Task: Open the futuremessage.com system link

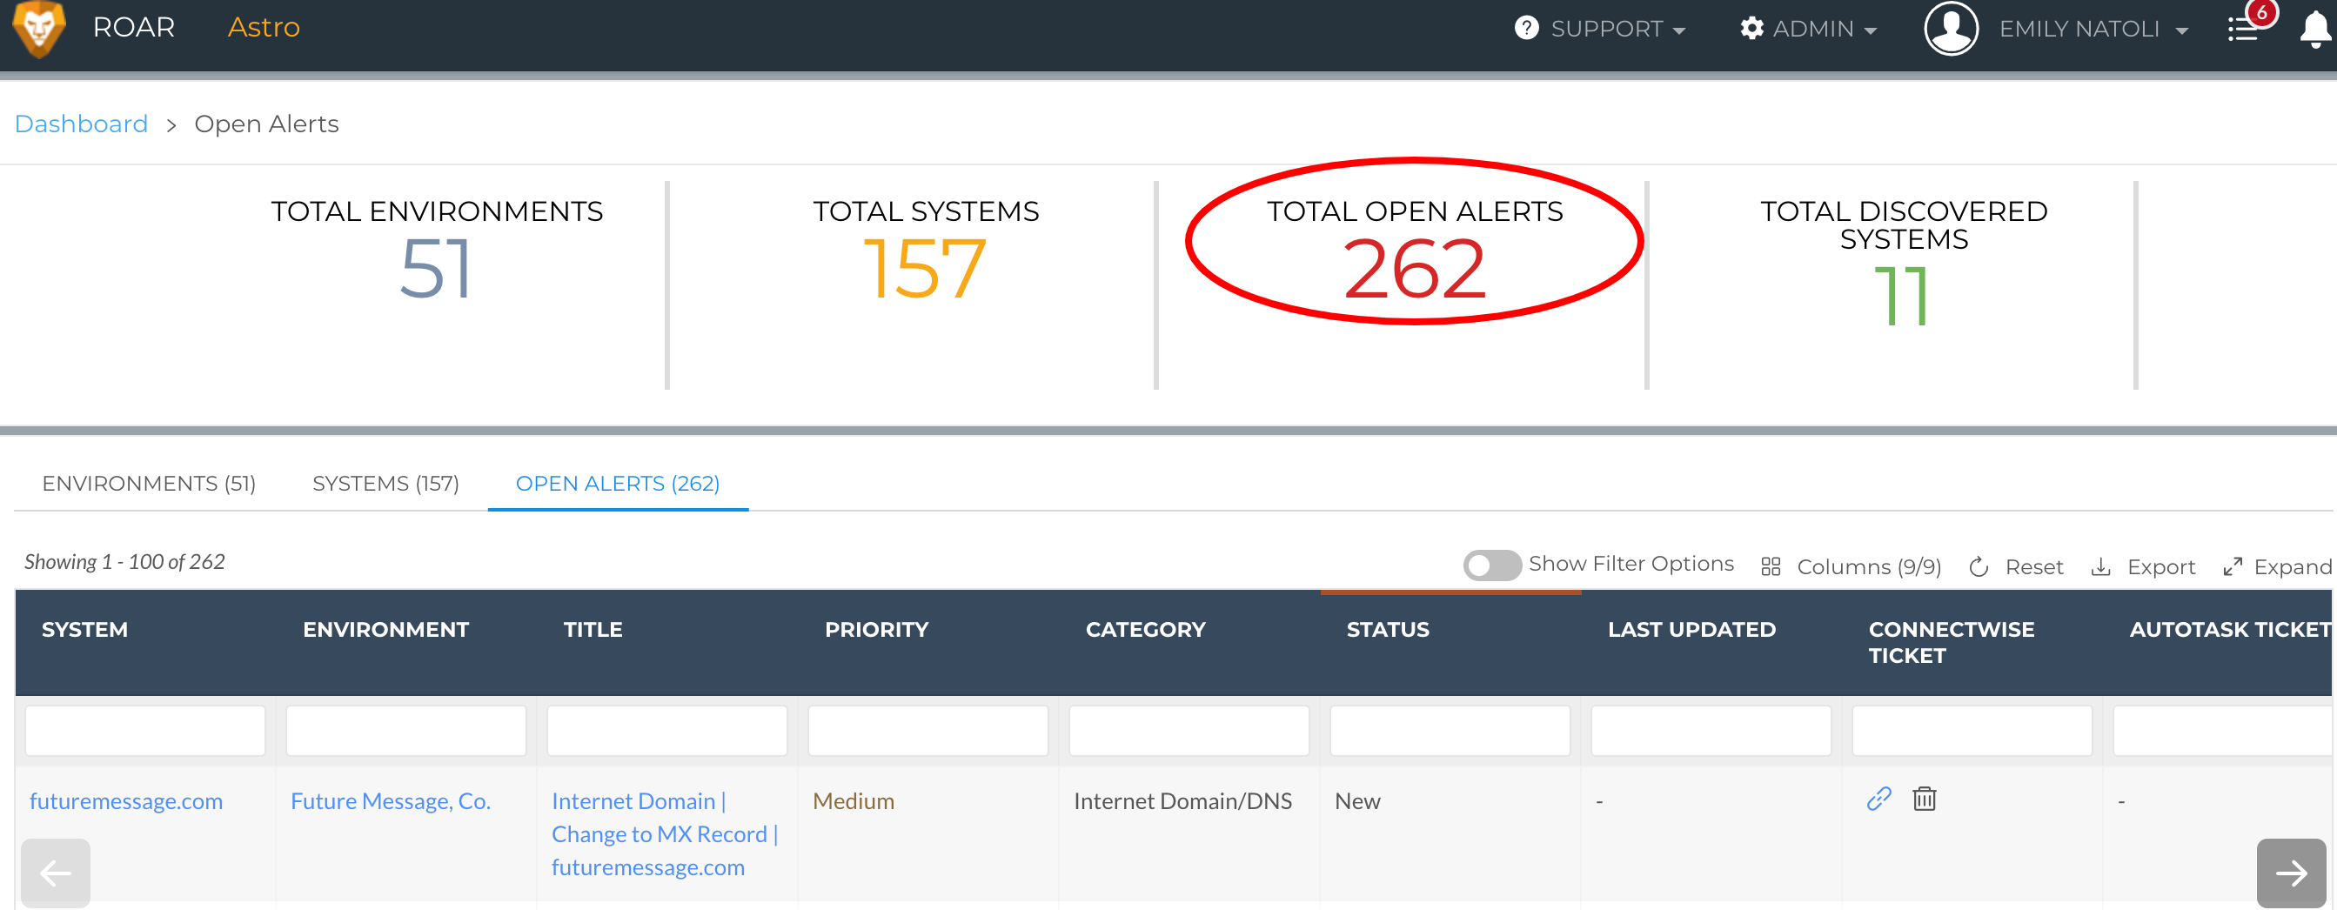Action: coord(126,800)
